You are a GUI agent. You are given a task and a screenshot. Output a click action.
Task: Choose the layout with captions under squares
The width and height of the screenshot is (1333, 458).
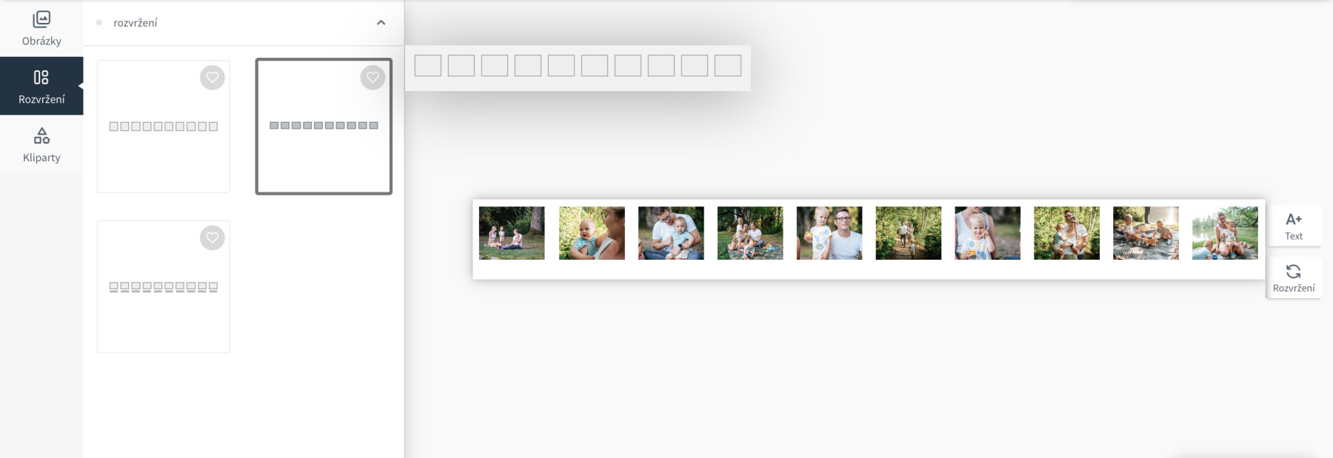tap(164, 286)
